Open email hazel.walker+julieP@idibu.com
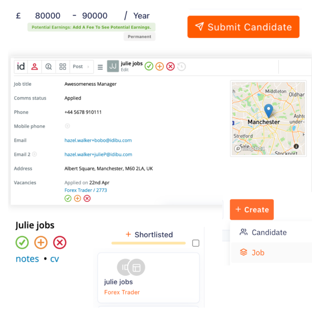Screen dimensions: 312x312 (98, 155)
